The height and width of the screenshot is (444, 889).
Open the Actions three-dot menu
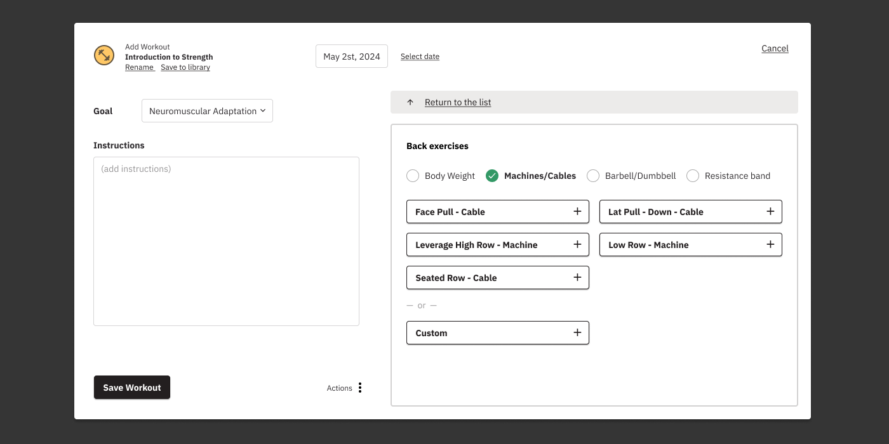pyautogui.click(x=360, y=388)
